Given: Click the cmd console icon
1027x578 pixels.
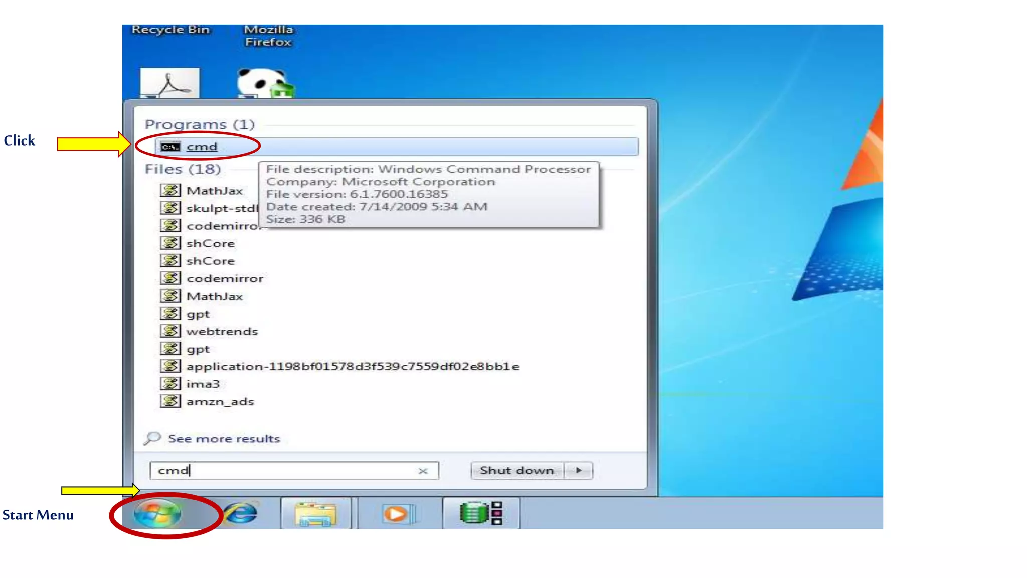Looking at the screenshot, I should (170, 147).
